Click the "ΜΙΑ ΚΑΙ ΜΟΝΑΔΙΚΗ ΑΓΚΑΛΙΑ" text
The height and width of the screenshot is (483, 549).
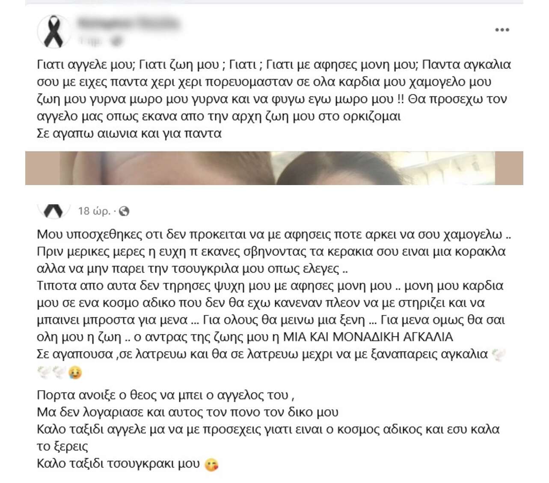click(368, 337)
